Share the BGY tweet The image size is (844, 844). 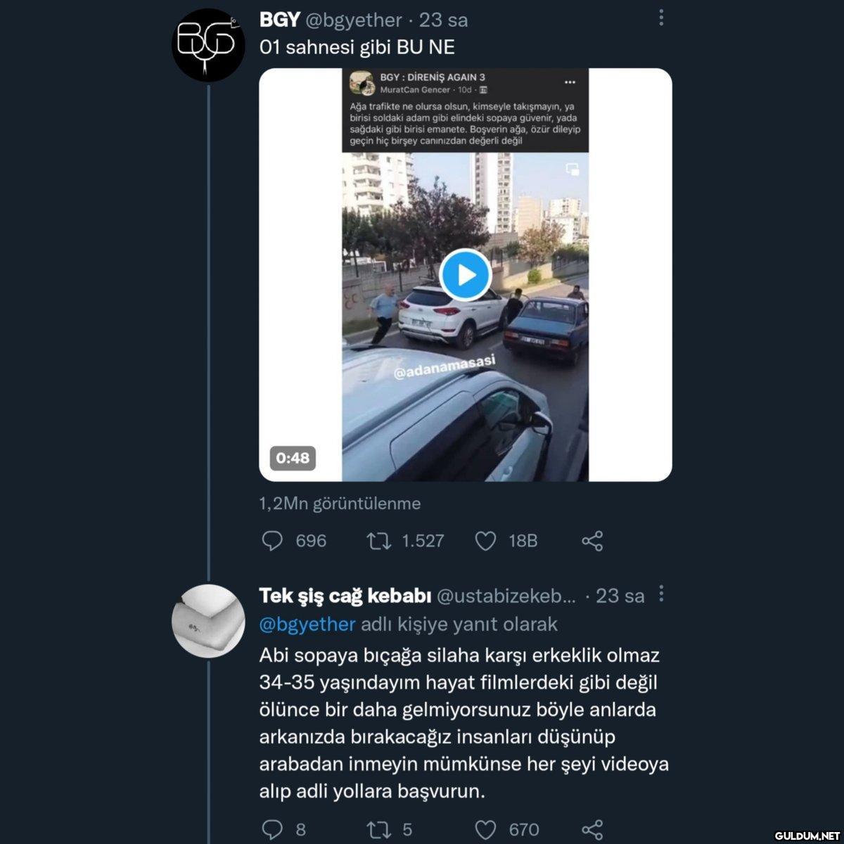pos(592,540)
